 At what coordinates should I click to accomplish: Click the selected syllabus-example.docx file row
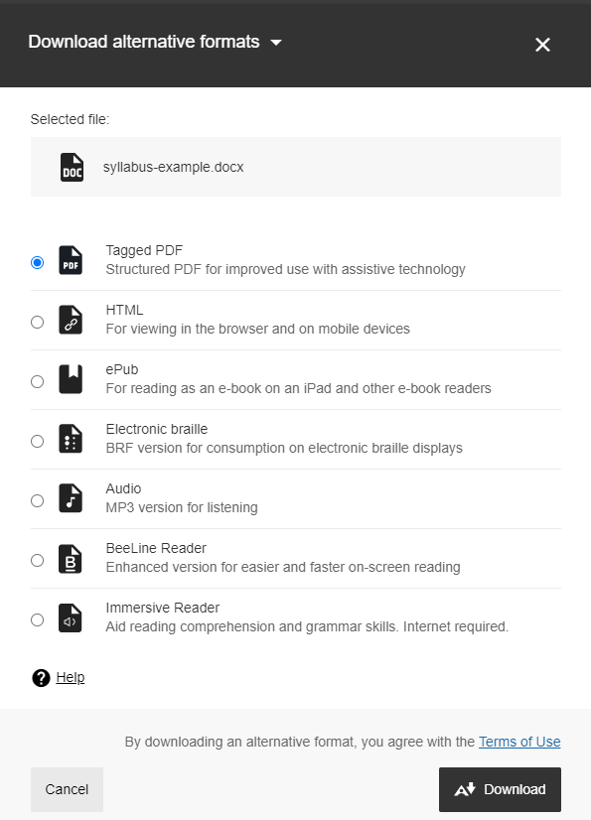pos(295,166)
